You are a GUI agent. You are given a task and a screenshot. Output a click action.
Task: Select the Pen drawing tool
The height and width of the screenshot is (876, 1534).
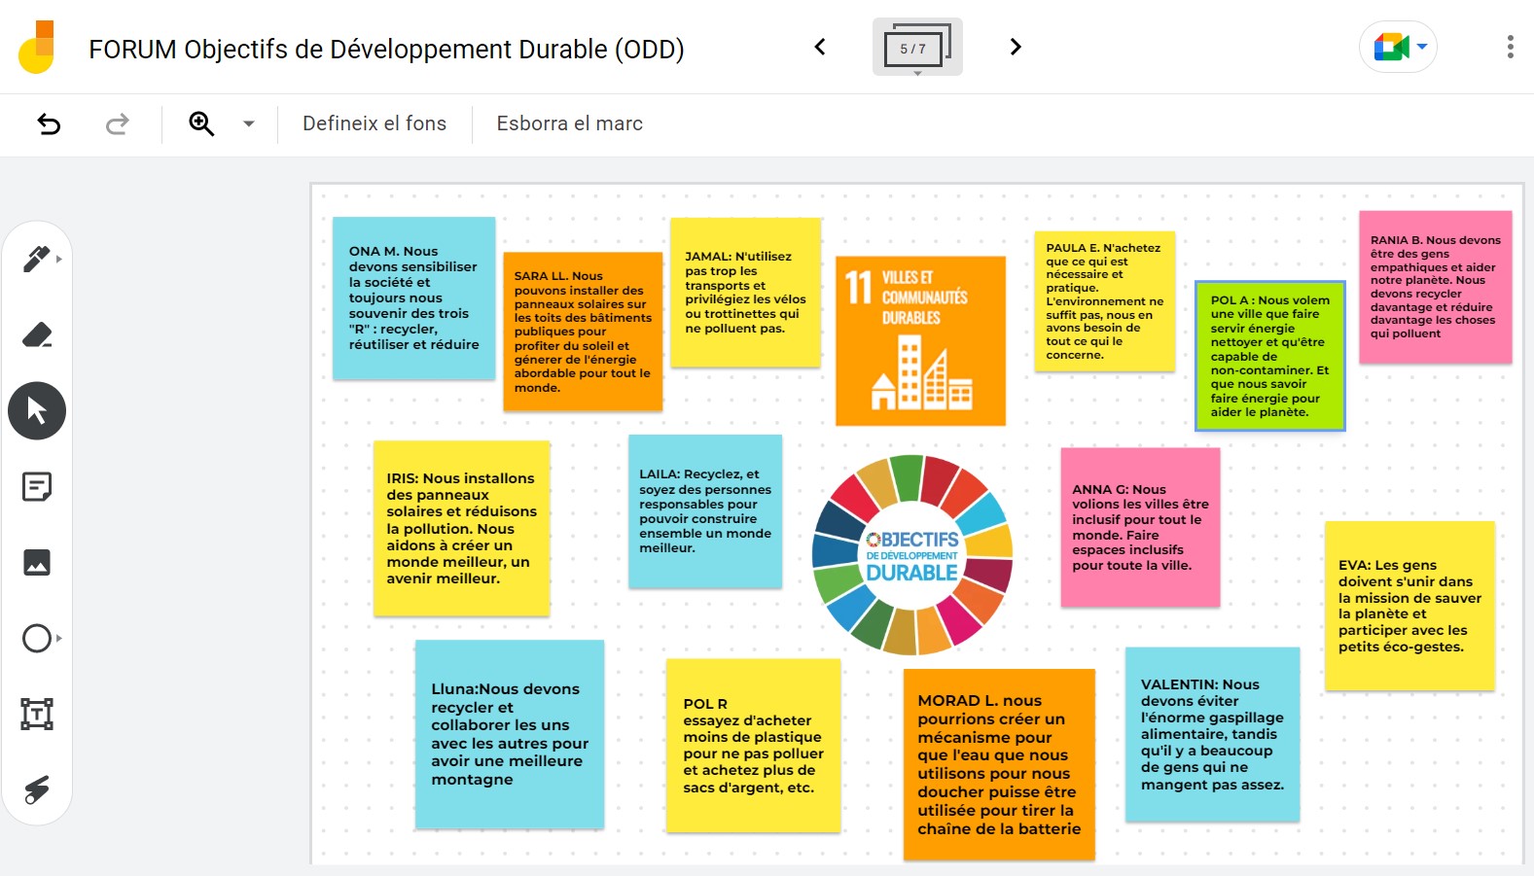pos(36,259)
